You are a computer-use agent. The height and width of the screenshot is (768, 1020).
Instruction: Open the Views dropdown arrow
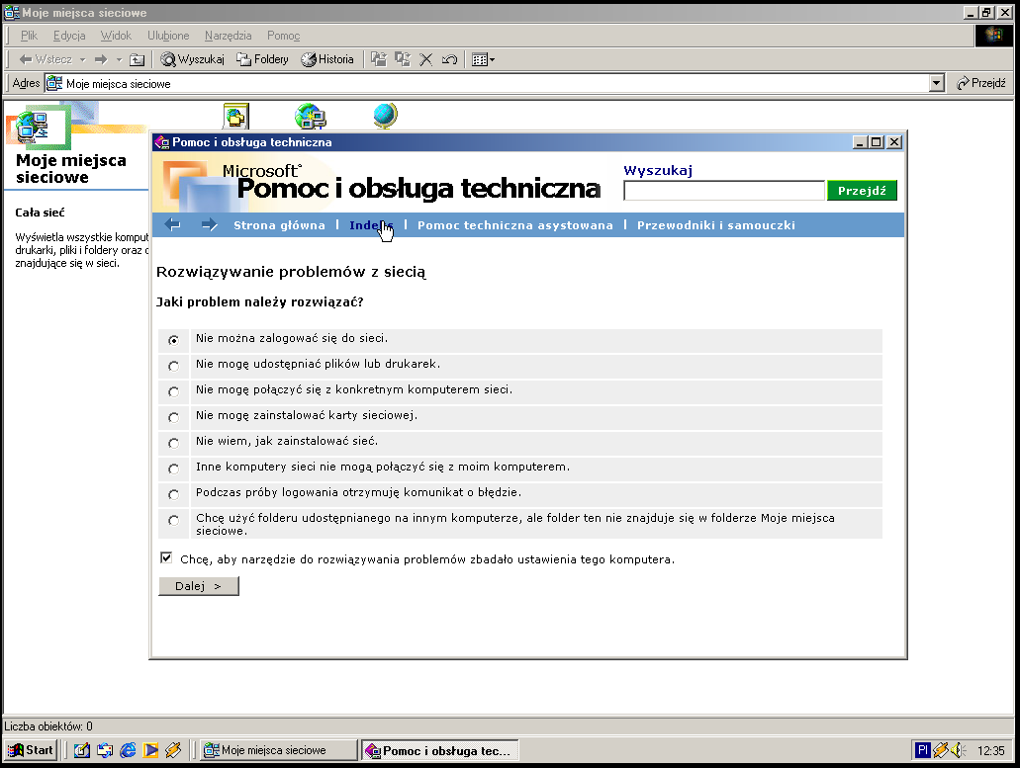pos(492,59)
